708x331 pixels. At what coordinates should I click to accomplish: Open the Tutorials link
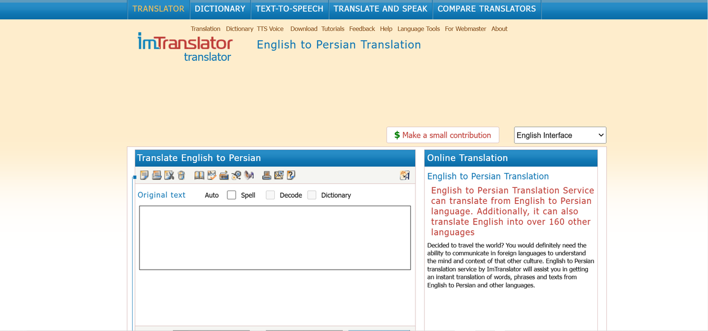coord(333,29)
